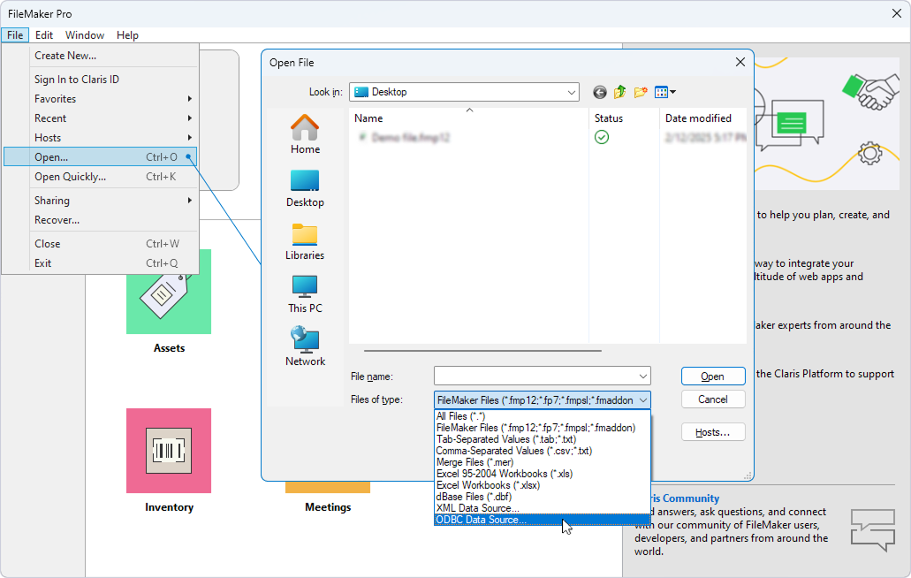The height and width of the screenshot is (578, 911).
Task: Click the green status checkmark beside Demo File
Action: 602,137
